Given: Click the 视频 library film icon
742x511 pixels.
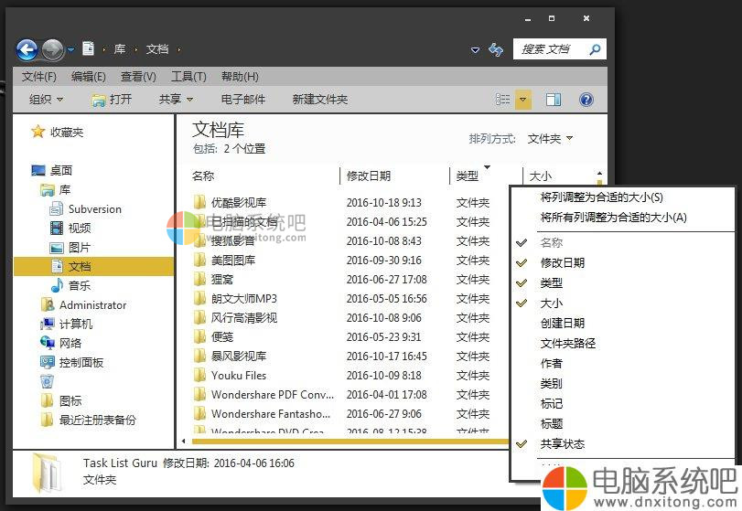Looking at the screenshot, I should pos(57,229).
